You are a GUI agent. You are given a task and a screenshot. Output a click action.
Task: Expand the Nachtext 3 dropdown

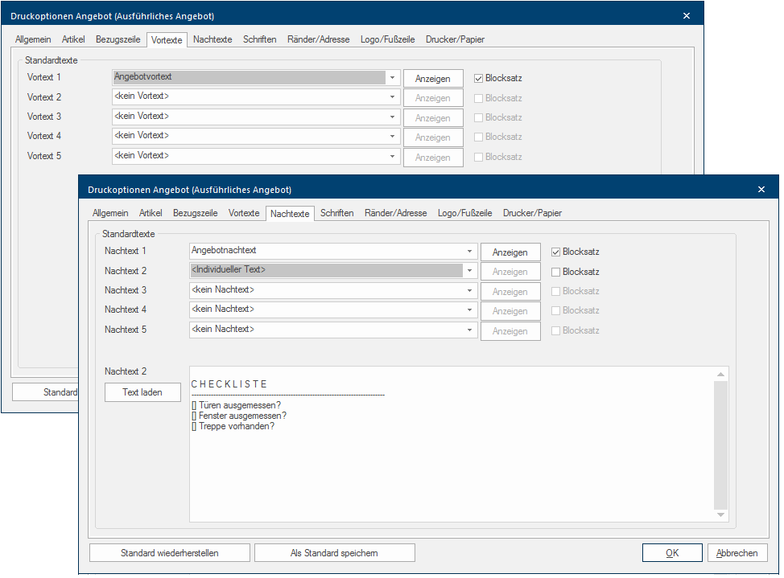pos(469,290)
